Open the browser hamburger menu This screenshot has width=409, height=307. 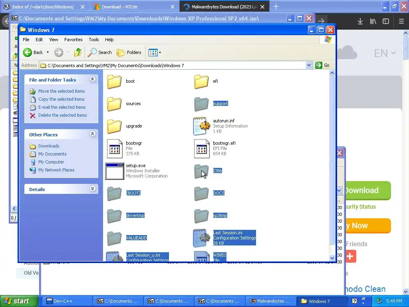[x=401, y=21]
